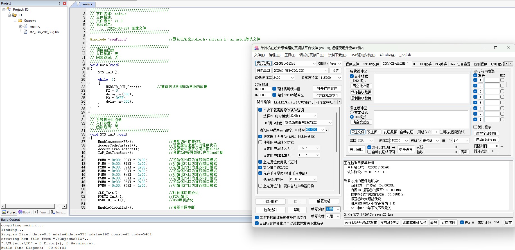The image size is (515, 250).
Task: Toggle the 提示音 checkbox
Action: 462,222
